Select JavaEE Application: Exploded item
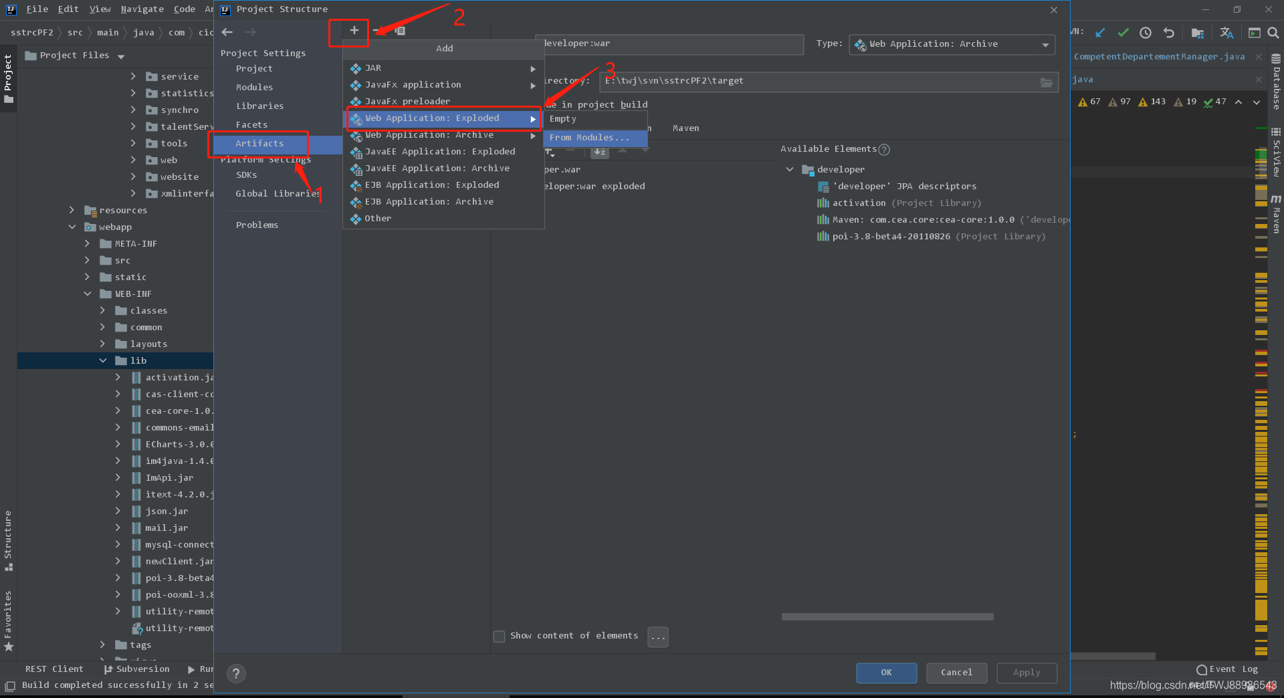Viewport: 1284px width, 698px height. coord(443,152)
